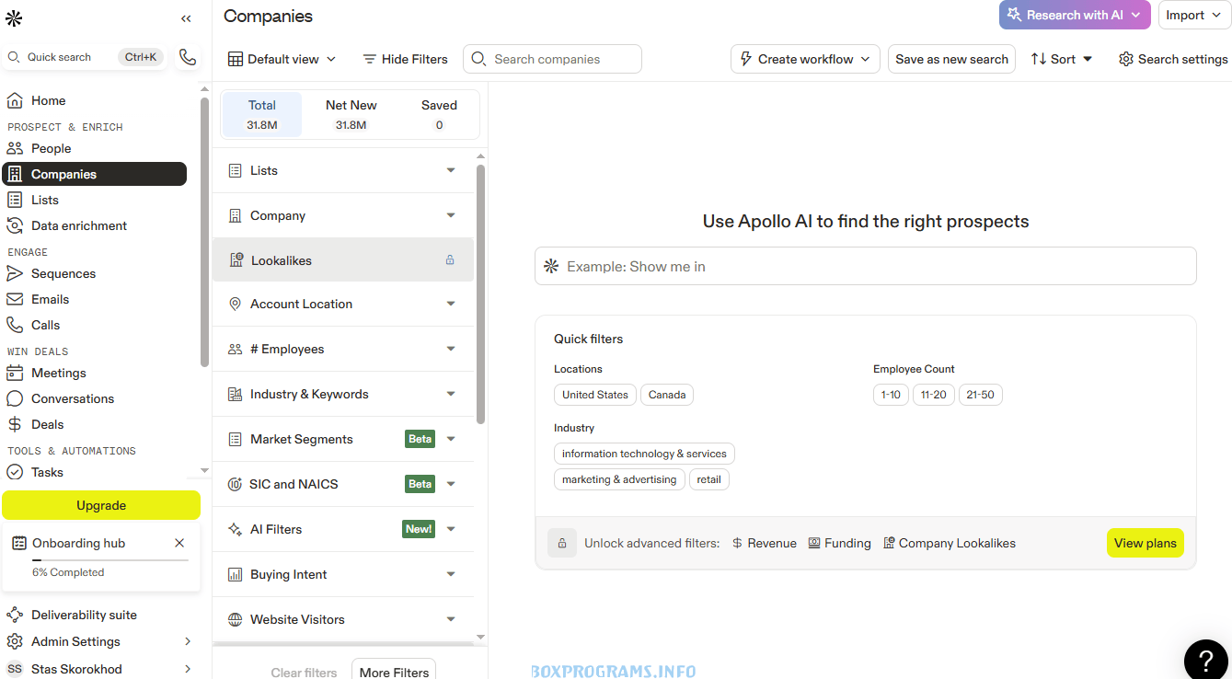1232x679 pixels.
Task: Go to Sequences in sidebar
Action: point(63,273)
